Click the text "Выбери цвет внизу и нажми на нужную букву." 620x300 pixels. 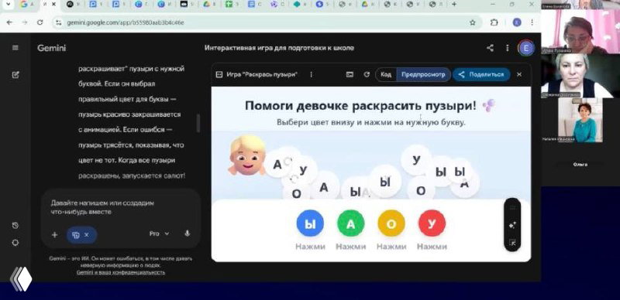coord(371,122)
